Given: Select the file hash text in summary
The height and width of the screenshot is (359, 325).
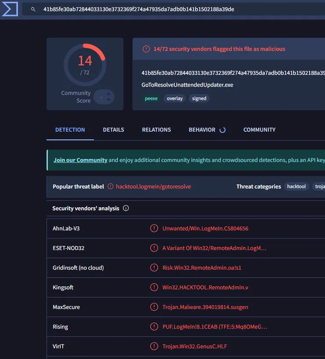Looking at the screenshot, I should click(233, 73).
